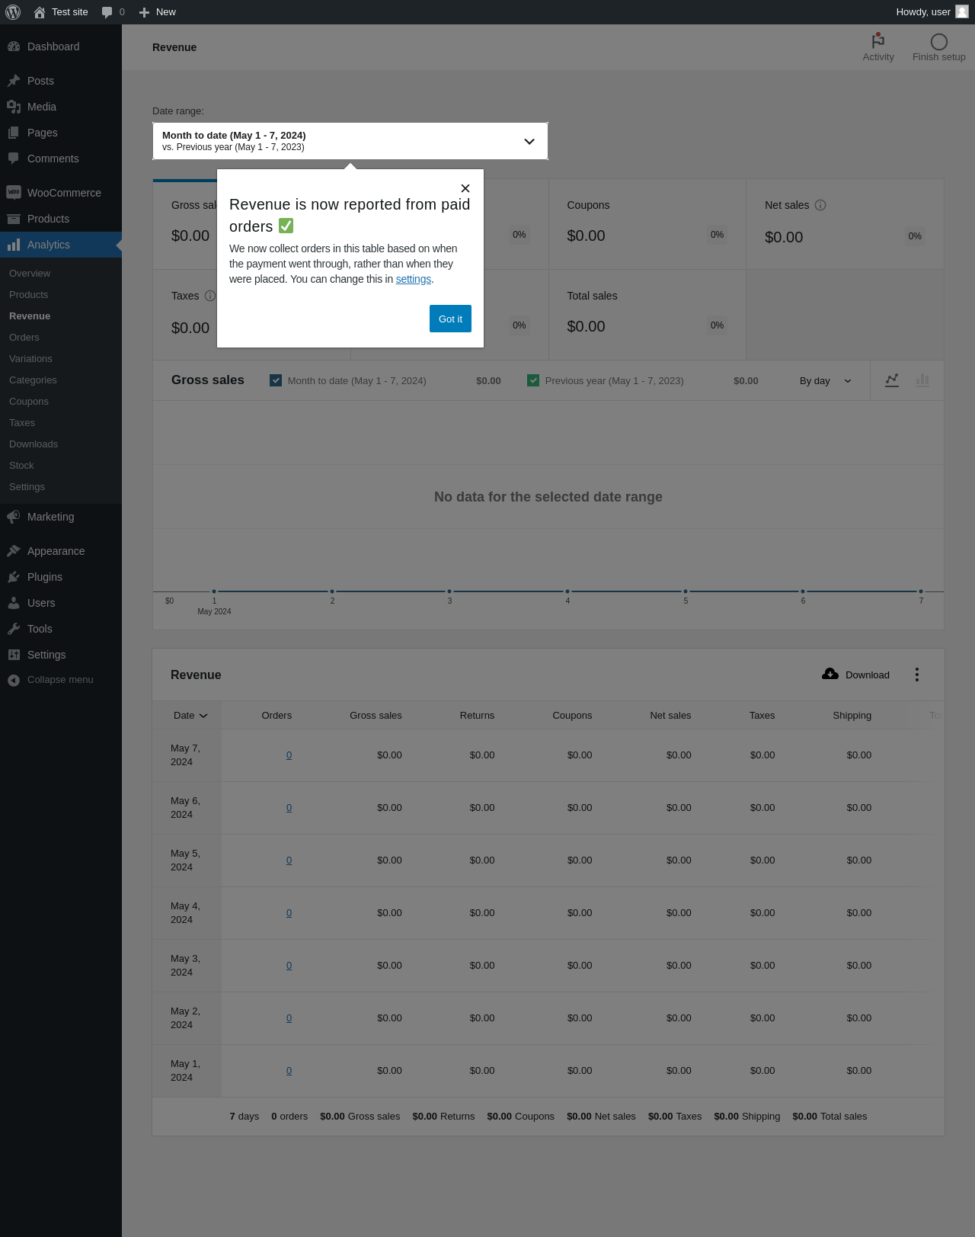
Task: Open the Stock analytics report
Action: coord(21,466)
